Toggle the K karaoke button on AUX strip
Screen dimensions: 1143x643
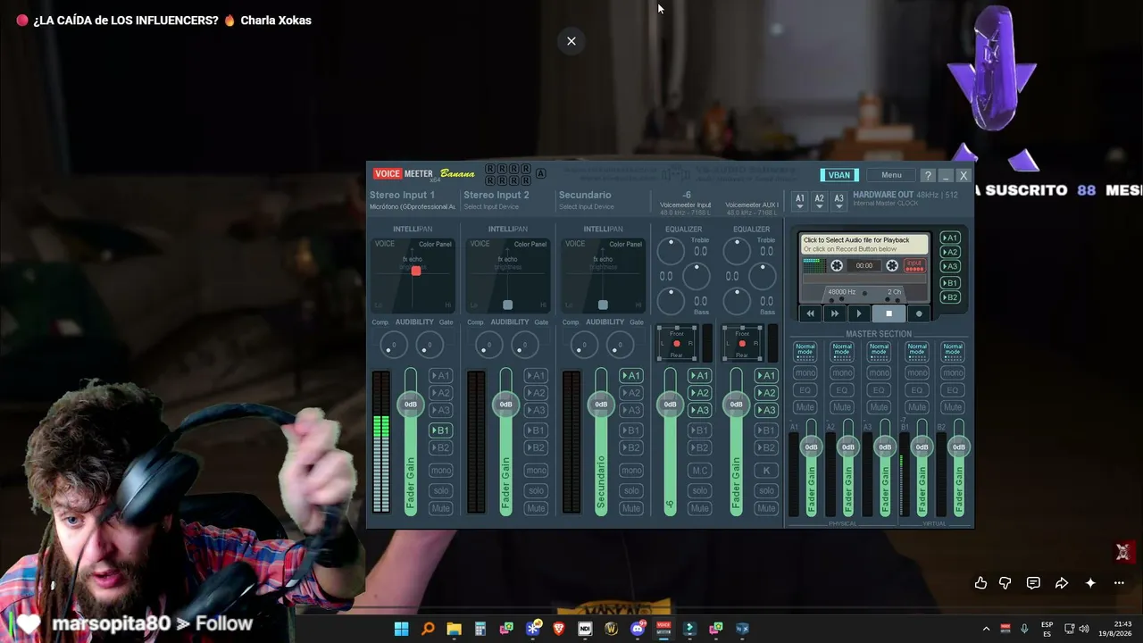766,471
